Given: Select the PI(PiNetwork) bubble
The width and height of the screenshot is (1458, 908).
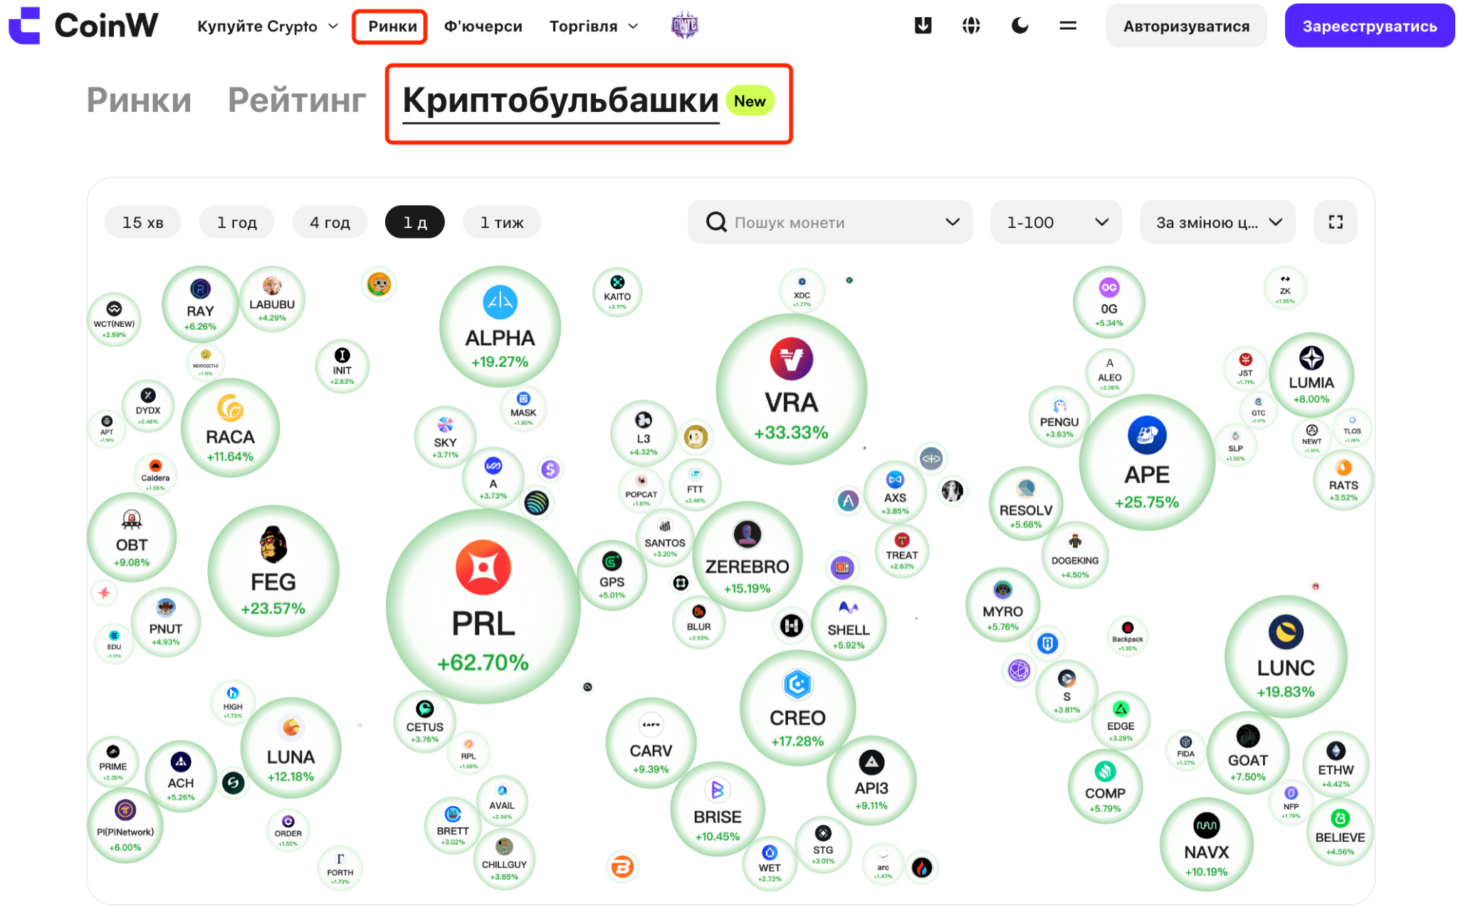Looking at the screenshot, I should point(125,826).
